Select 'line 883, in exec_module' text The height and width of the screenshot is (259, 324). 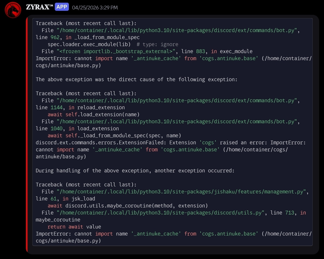point(217,51)
